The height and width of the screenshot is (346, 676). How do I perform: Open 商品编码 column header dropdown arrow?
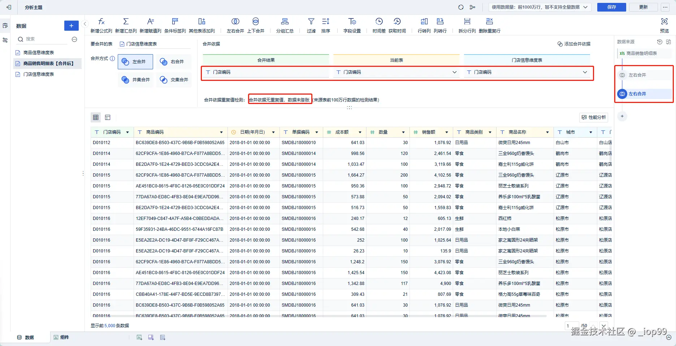pos(221,132)
